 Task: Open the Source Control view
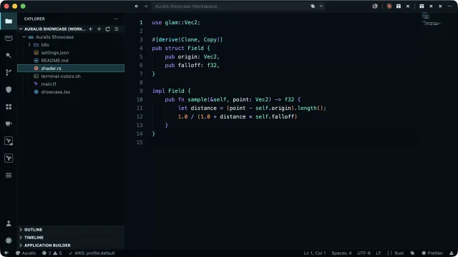[x=9, y=72]
